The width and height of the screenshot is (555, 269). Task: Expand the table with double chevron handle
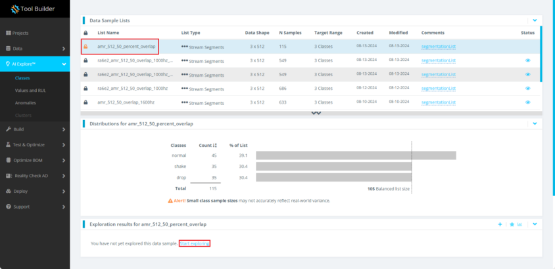pyautogui.click(x=316, y=114)
